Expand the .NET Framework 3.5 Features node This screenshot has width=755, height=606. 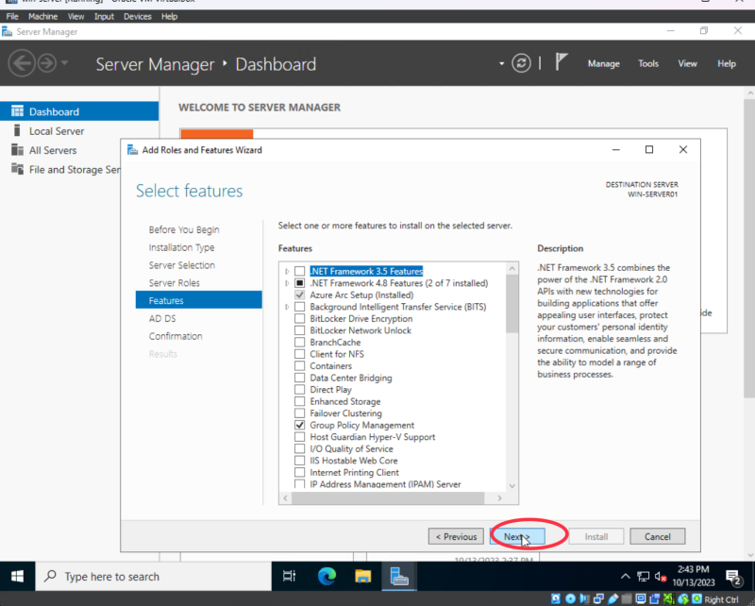click(287, 271)
